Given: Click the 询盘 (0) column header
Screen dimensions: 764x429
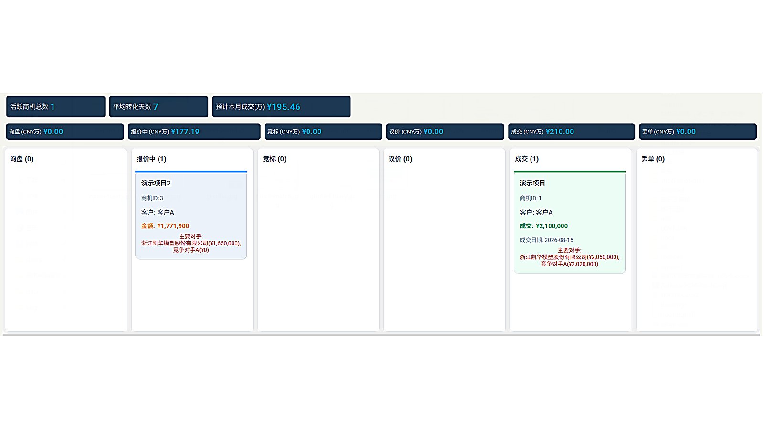Looking at the screenshot, I should coord(22,159).
